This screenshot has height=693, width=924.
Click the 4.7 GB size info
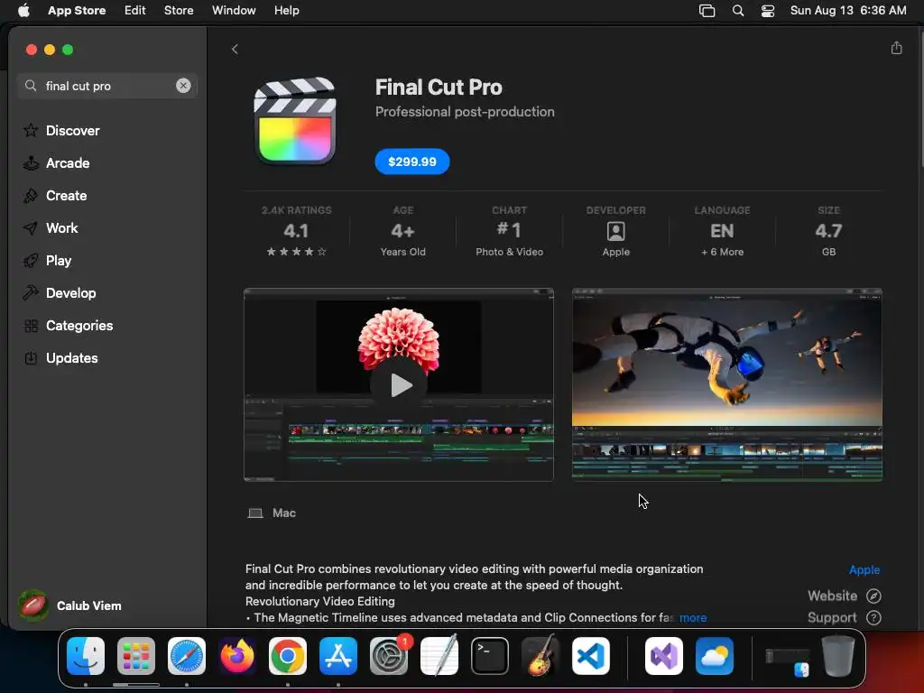(828, 231)
